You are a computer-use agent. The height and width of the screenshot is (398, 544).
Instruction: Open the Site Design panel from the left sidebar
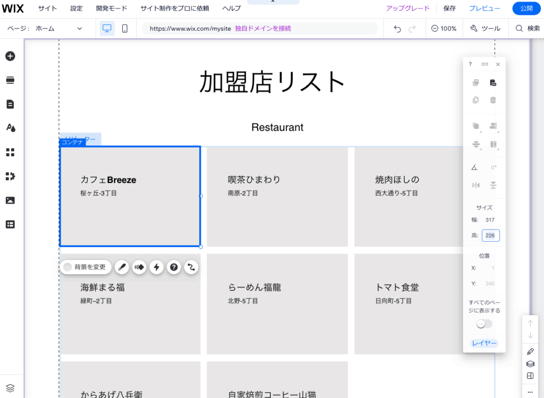tap(10, 128)
